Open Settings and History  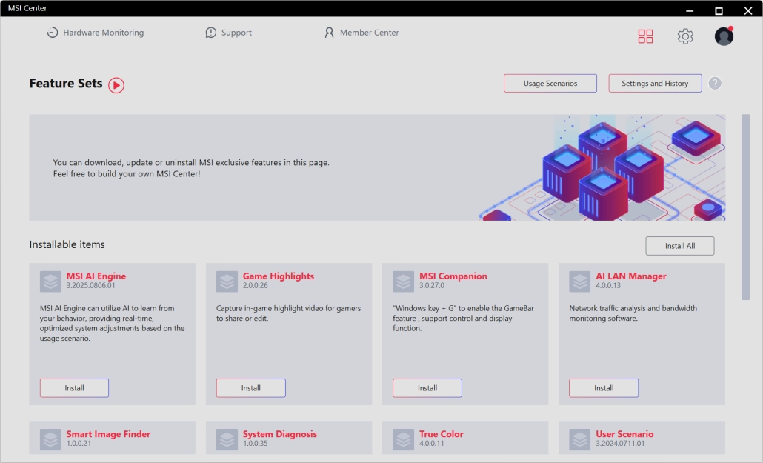(655, 83)
